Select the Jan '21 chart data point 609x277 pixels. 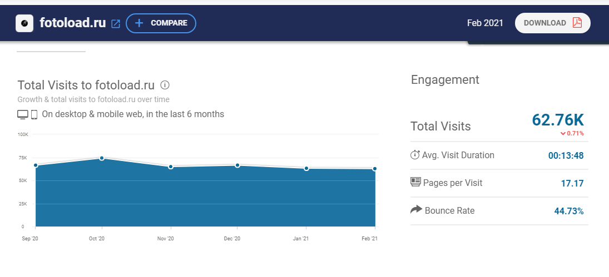pyautogui.click(x=306, y=168)
